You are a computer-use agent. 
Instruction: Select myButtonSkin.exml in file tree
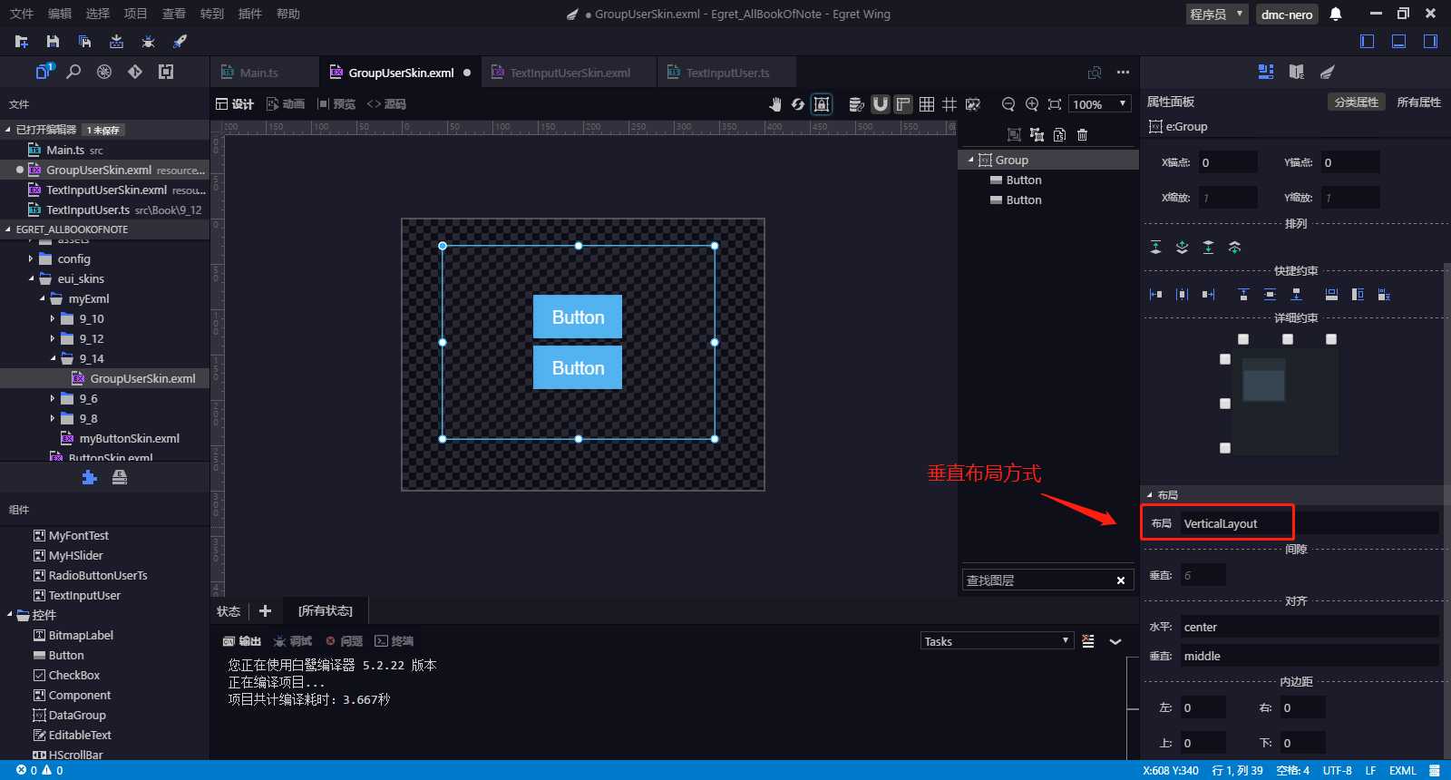(x=129, y=439)
